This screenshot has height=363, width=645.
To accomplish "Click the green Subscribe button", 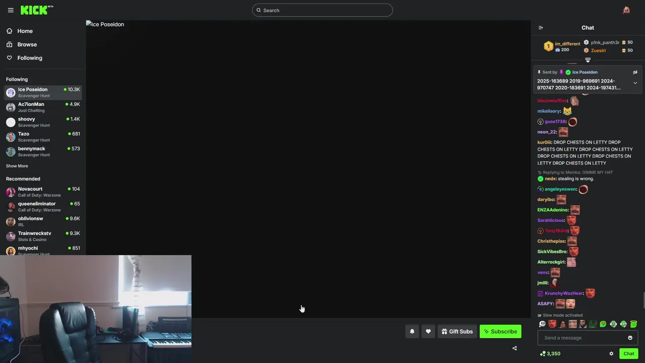I will click(500, 331).
